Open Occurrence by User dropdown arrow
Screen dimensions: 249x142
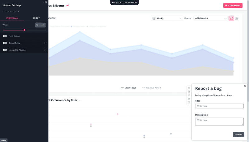[x=79, y=100]
